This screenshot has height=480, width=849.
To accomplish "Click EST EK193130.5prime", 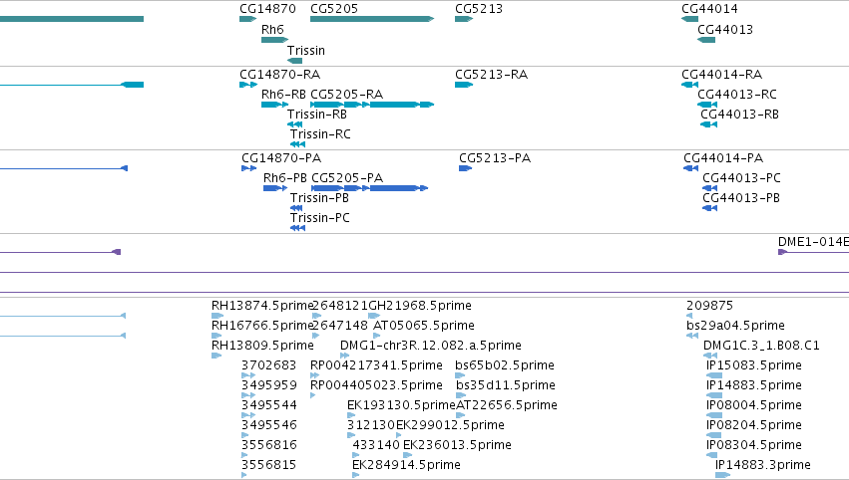I will tap(401, 406).
